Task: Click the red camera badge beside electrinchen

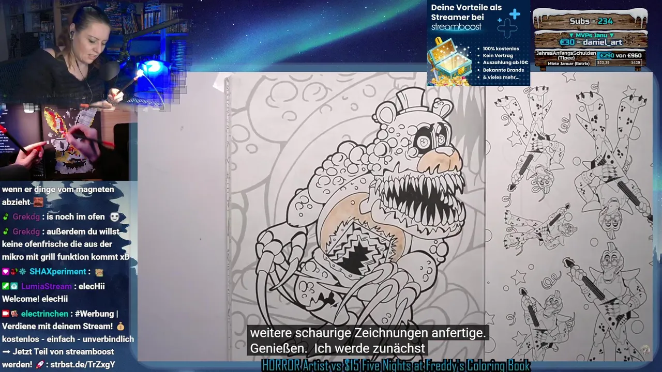Action: click(6, 314)
